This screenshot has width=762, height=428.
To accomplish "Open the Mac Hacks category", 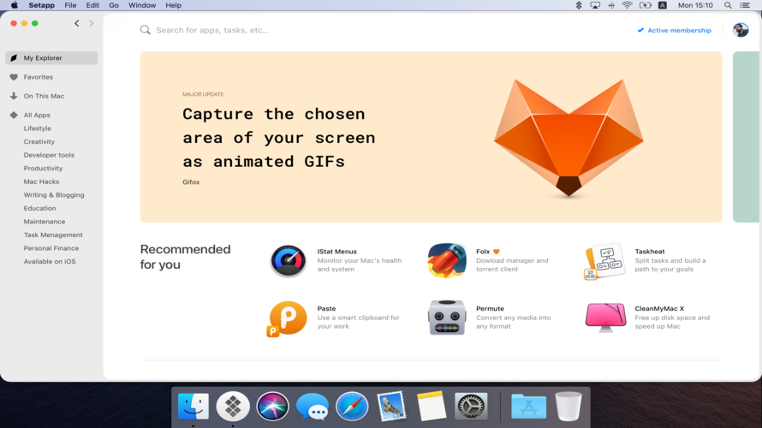I will click(x=41, y=181).
